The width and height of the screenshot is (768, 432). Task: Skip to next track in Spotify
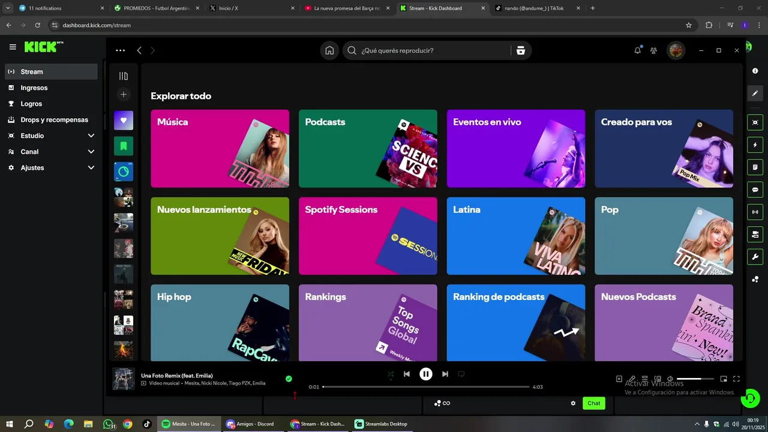445,374
